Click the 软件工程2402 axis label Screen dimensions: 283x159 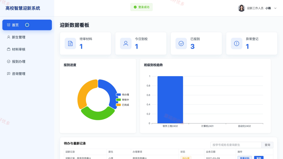170,126
